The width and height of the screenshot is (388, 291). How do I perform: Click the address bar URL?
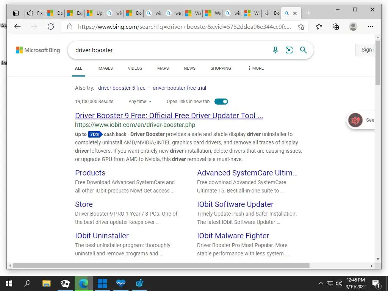pos(185,27)
